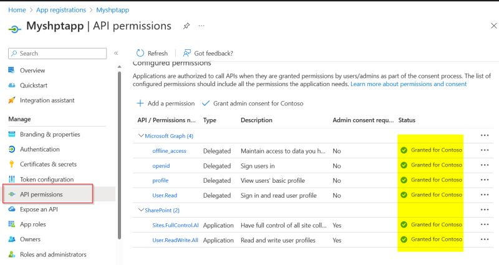Image resolution: width=499 pixels, height=265 pixels.
Task: Click the Application type for Sites.FullControl.All
Action: [x=218, y=225]
